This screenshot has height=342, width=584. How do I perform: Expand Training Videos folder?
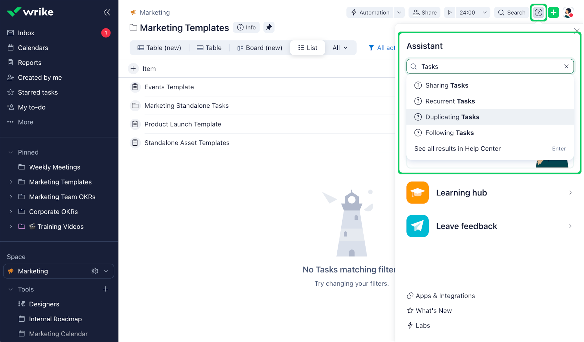click(11, 227)
